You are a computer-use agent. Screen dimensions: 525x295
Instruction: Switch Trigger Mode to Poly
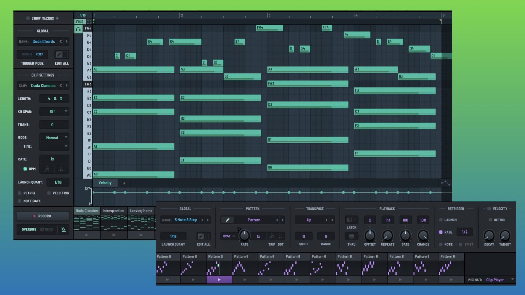click(x=39, y=54)
